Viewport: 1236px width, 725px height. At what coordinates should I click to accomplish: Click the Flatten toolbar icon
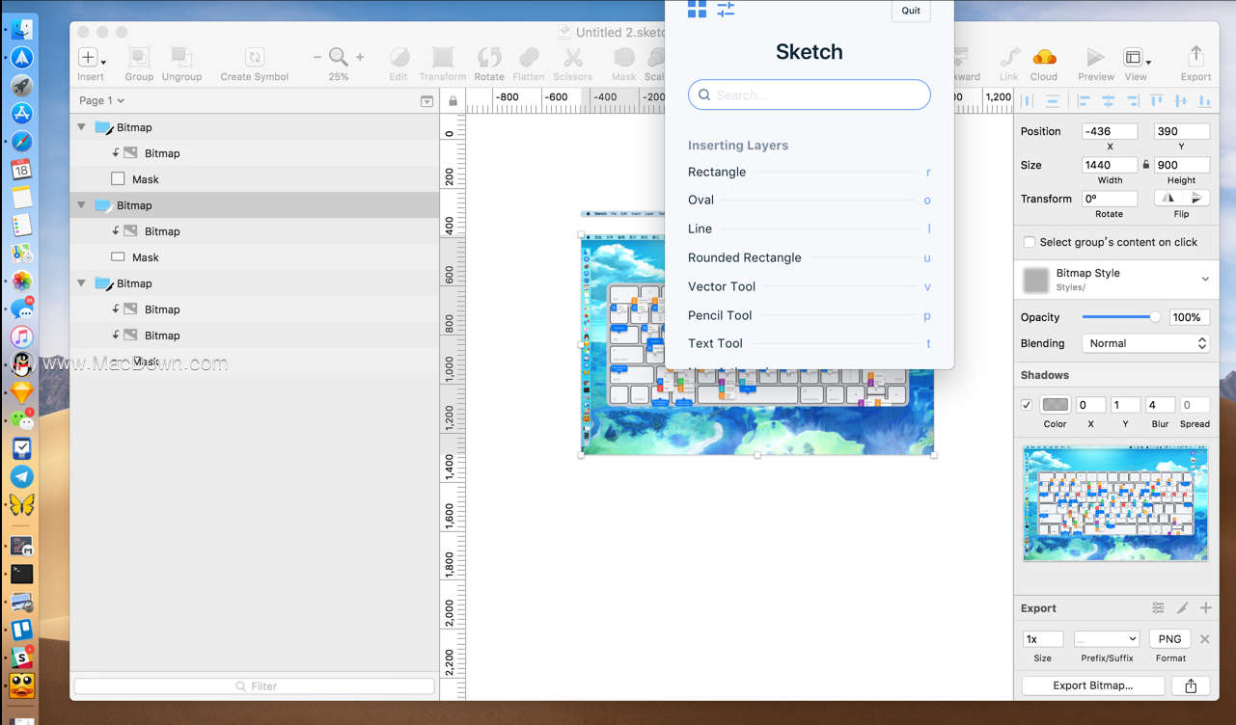click(x=529, y=58)
